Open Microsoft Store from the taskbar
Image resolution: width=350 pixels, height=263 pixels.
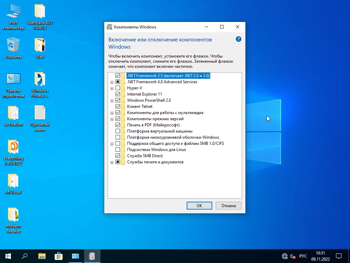pos(58,256)
